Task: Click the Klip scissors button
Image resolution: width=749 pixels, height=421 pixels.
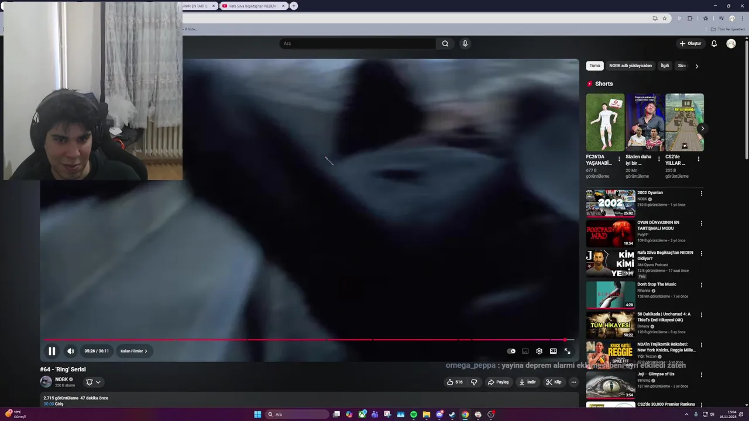Action: coord(554,382)
